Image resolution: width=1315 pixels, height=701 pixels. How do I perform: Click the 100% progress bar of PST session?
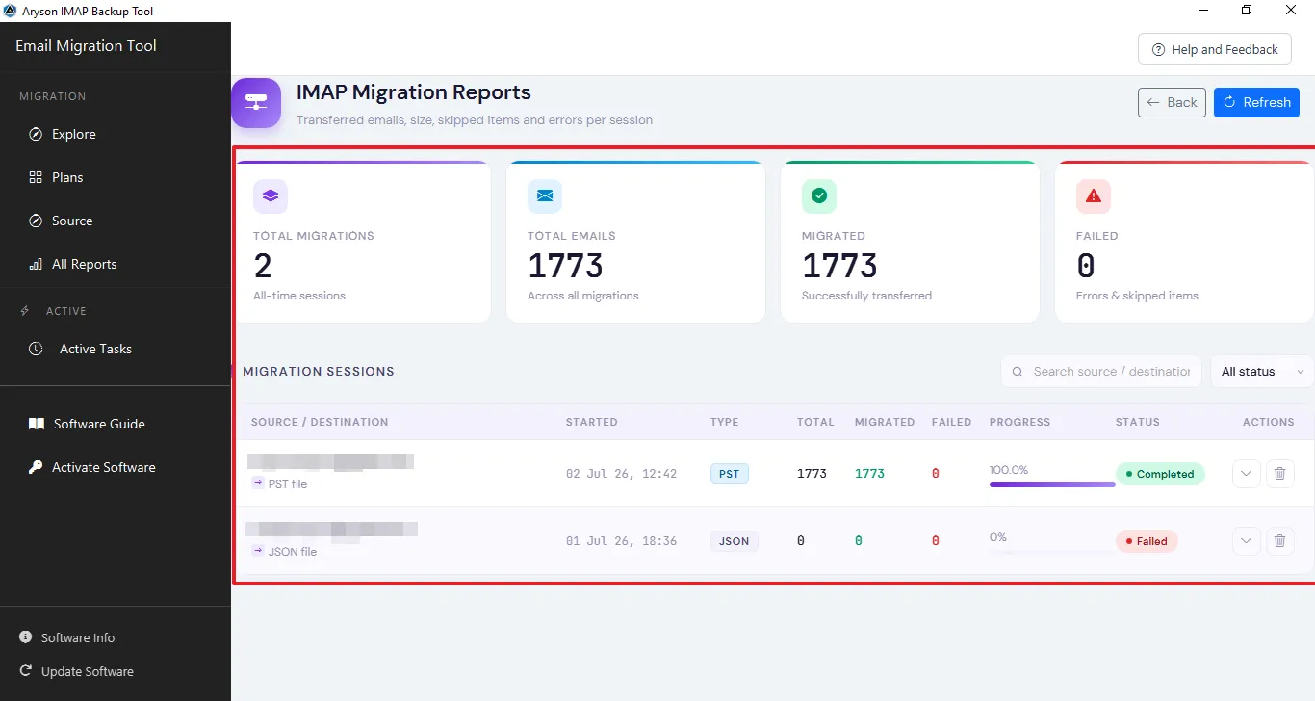coord(1052,484)
